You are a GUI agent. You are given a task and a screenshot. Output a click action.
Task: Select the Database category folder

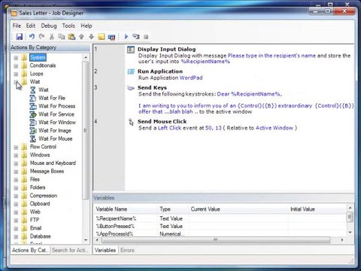point(40,236)
